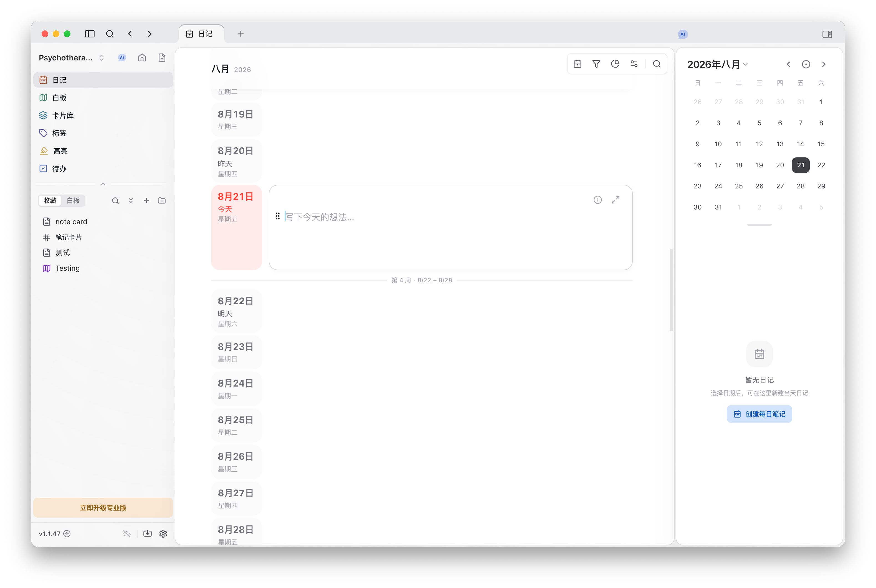Search within the favorites list

[115, 201]
